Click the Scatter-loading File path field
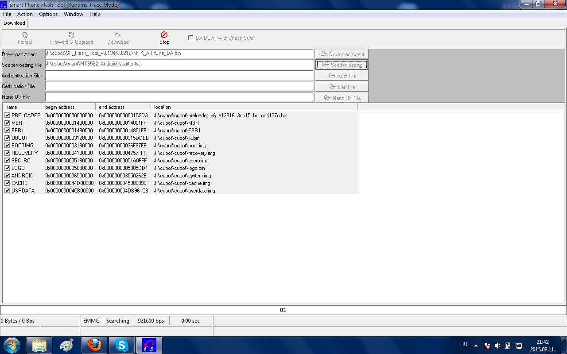 click(x=179, y=65)
